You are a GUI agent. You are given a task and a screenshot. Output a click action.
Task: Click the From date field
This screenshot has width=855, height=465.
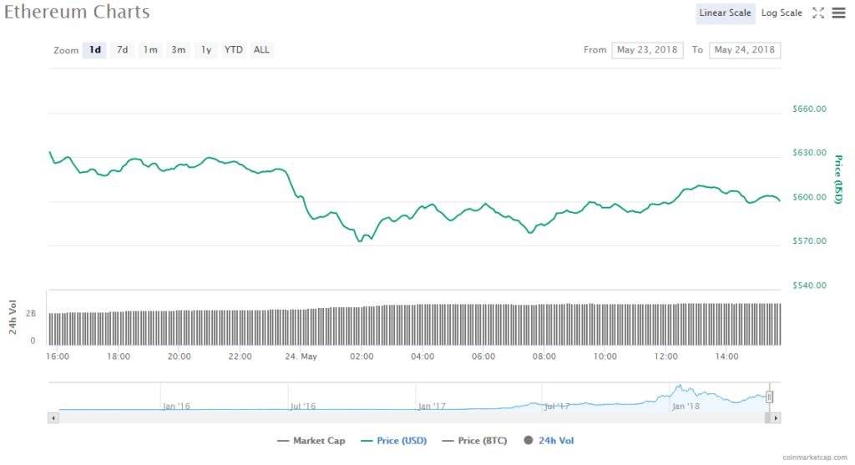pos(647,50)
